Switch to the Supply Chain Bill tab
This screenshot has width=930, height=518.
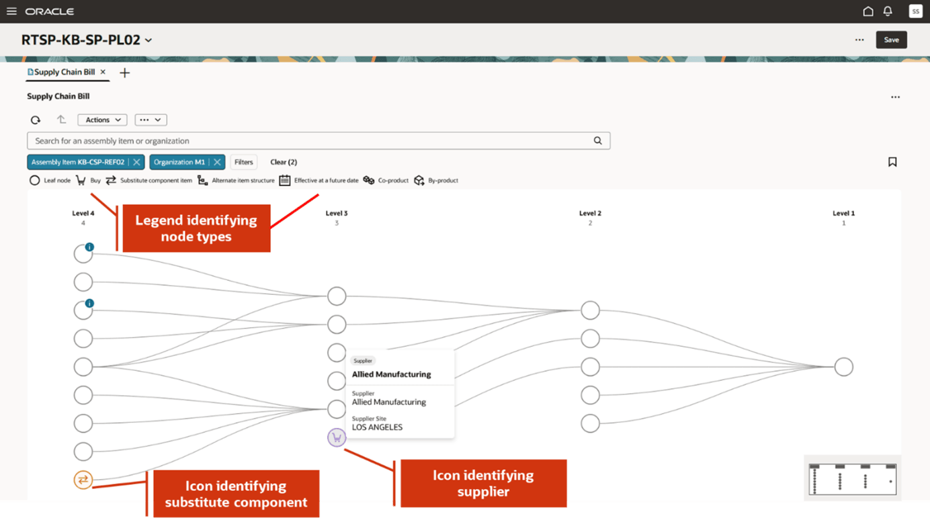point(65,72)
